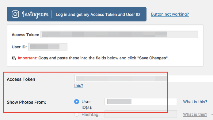Select the generated User ID field in white box
Image resolution: width=213 pixels, height=120 pixels.
[48, 47]
